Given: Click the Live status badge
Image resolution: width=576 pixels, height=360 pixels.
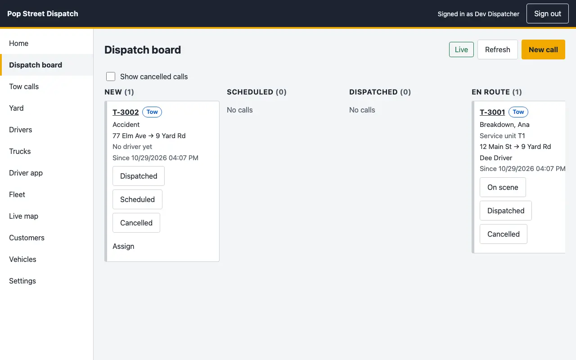Looking at the screenshot, I should click(x=461, y=49).
